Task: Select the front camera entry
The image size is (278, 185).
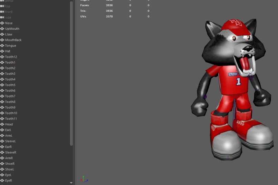Action: pyautogui.click(x=9, y=12)
